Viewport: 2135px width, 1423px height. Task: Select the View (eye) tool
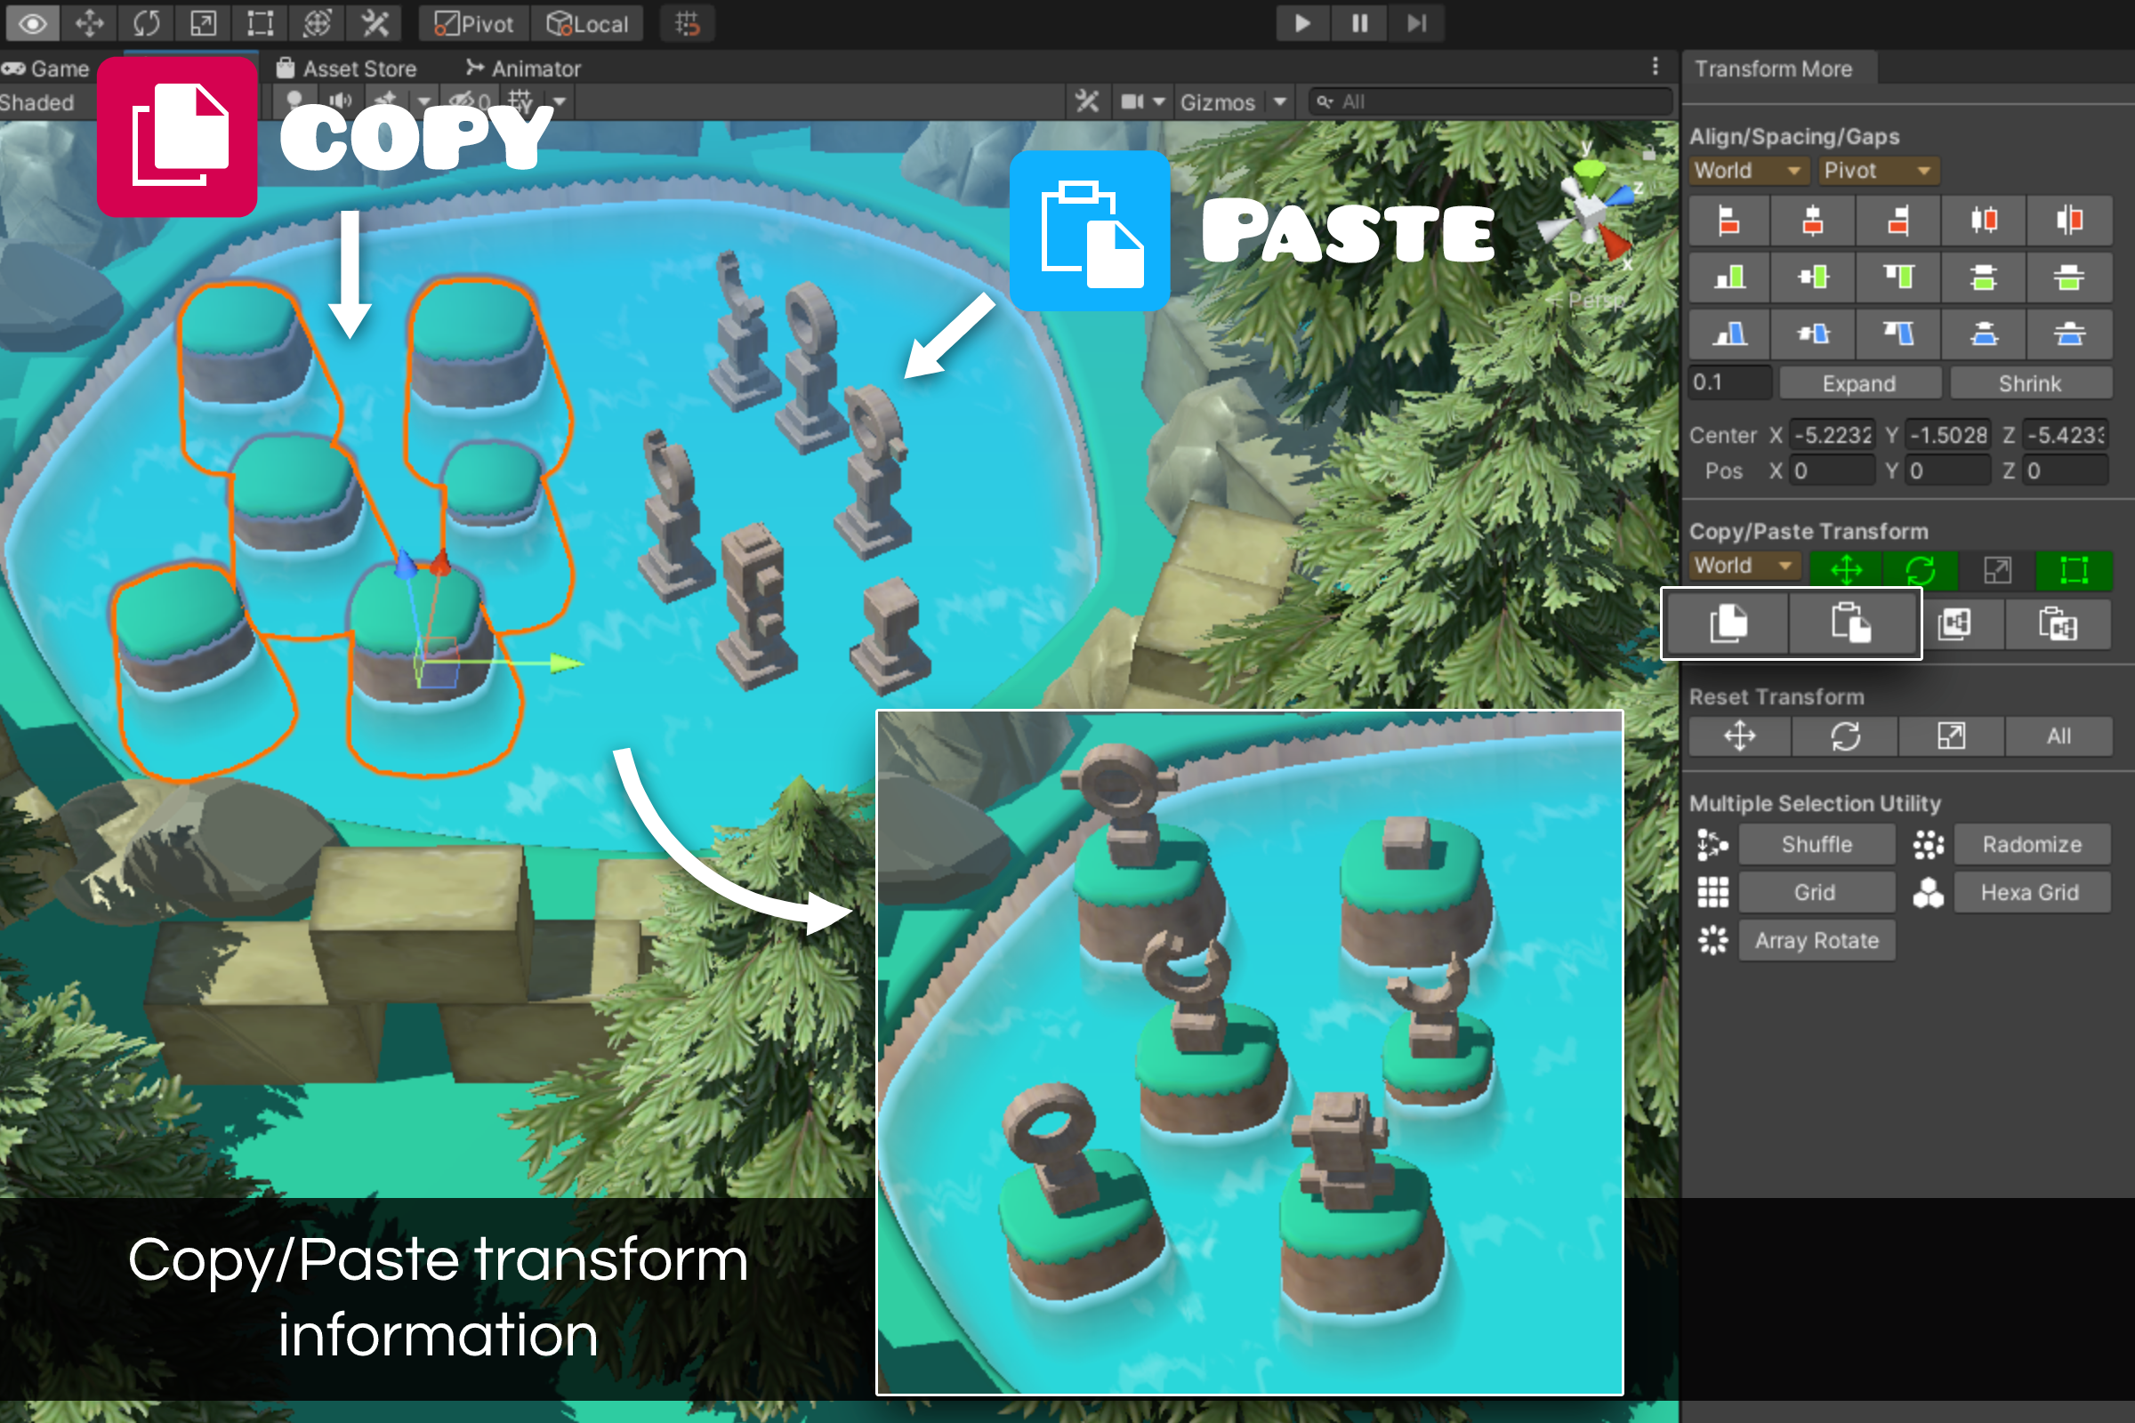click(x=33, y=23)
